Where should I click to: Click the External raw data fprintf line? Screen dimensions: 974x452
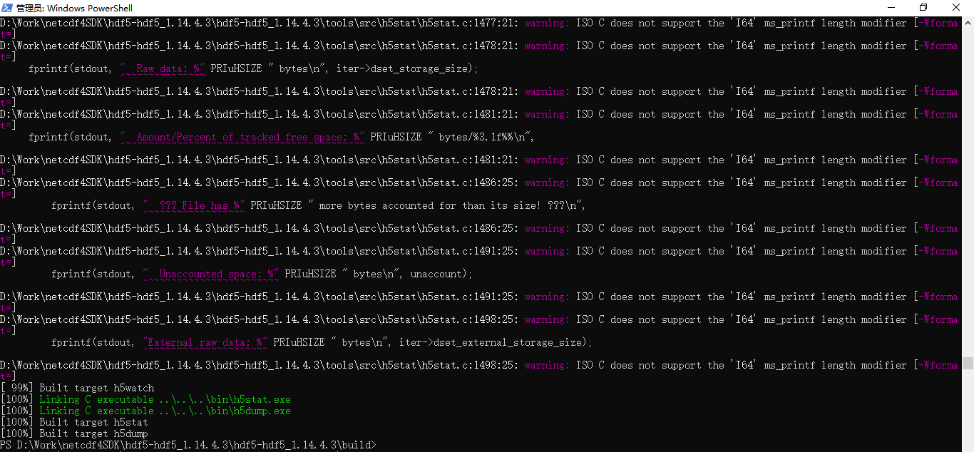point(322,342)
